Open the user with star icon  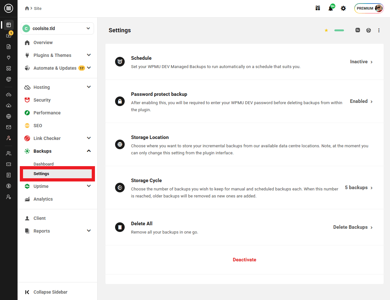pyautogui.click(x=9, y=138)
